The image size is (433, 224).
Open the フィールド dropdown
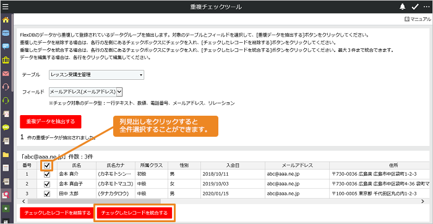pyautogui.click(x=85, y=92)
